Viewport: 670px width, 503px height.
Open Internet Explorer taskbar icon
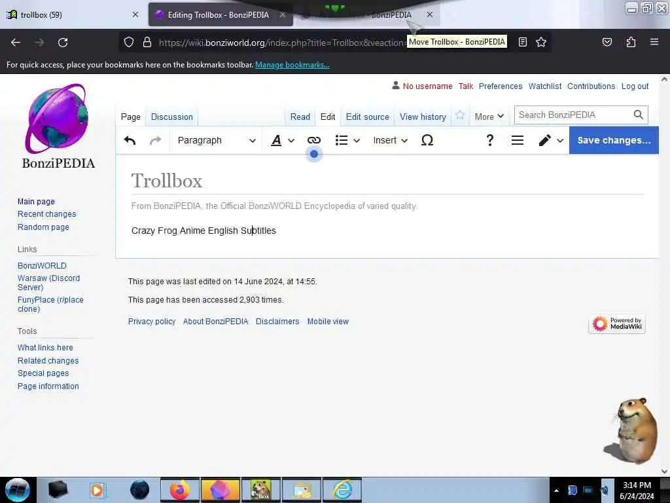(x=343, y=490)
